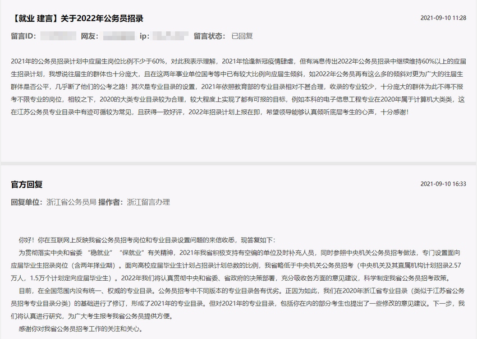Click the message timestamp 2021-09-10 11:28
The height and width of the screenshot is (339, 477).
(443, 18)
